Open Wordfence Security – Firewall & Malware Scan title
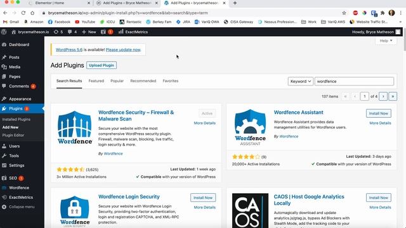This screenshot has width=406, height=228. tap(136, 115)
